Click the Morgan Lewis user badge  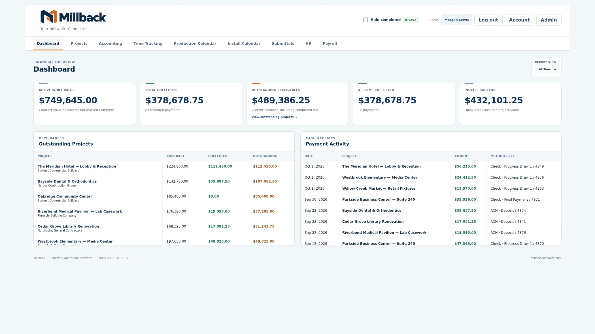click(456, 20)
